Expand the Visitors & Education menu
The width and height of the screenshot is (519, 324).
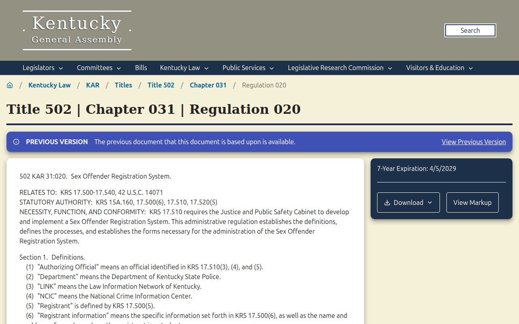click(x=440, y=68)
